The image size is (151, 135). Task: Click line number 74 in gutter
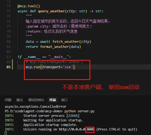pos(9,11)
